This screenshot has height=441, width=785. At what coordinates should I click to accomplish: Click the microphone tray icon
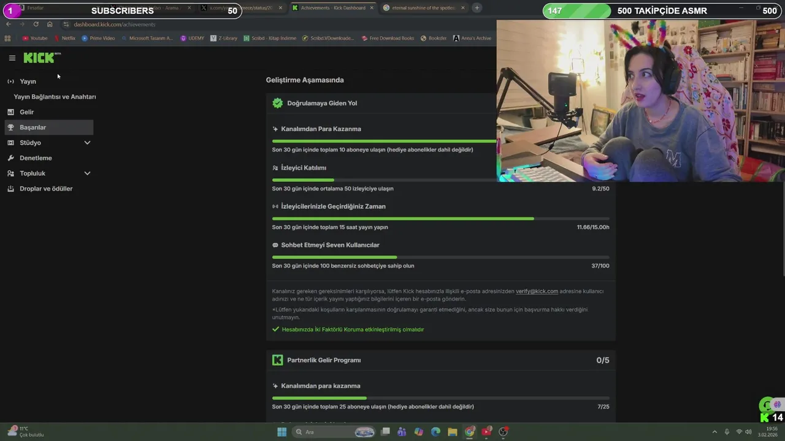click(x=727, y=432)
